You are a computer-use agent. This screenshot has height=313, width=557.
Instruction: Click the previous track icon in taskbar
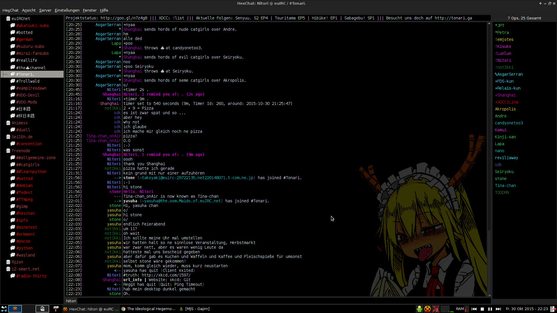tap(474, 309)
